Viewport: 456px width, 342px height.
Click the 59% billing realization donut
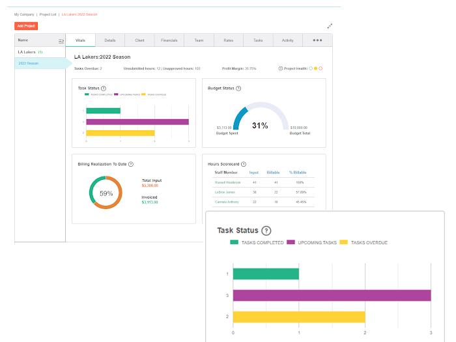tap(106, 193)
